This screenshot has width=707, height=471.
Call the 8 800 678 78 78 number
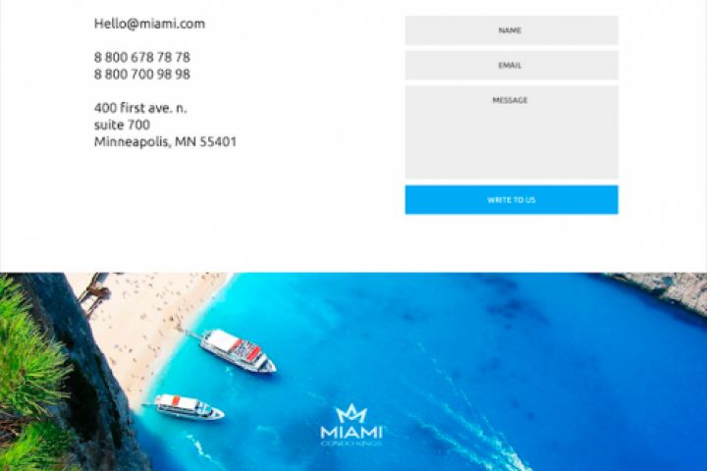point(142,57)
